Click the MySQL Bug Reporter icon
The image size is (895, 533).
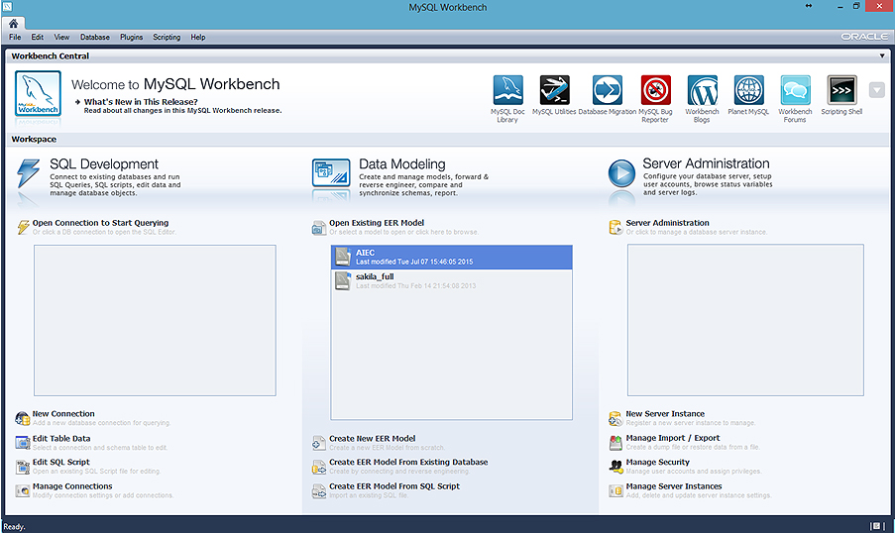click(x=655, y=90)
